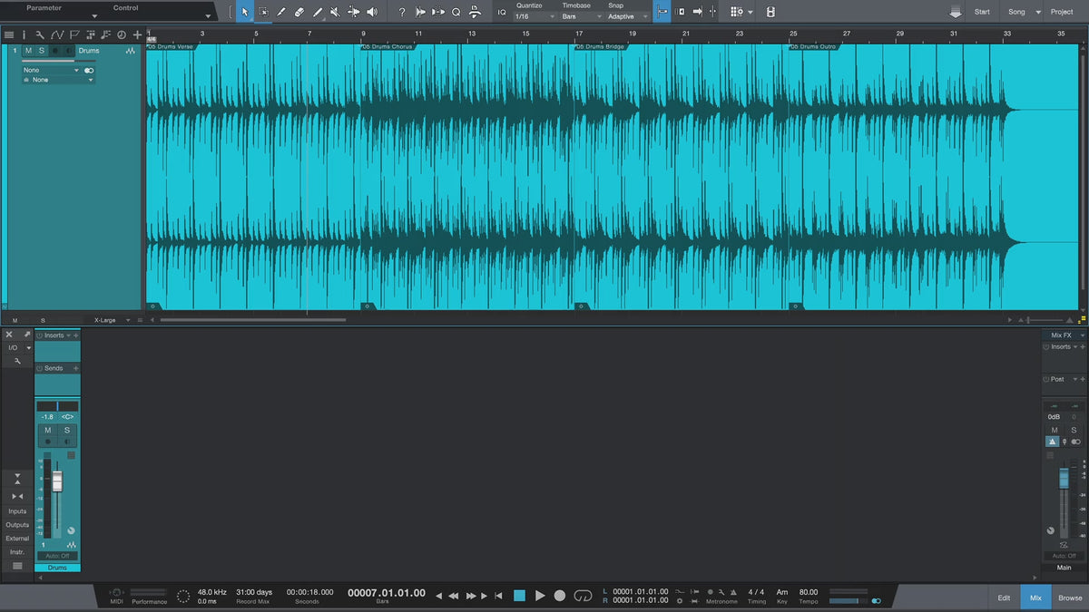Select the Arrow tool in toolbar
Image resolution: width=1089 pixels, height=612 pixels.
[x=244, y=12]
